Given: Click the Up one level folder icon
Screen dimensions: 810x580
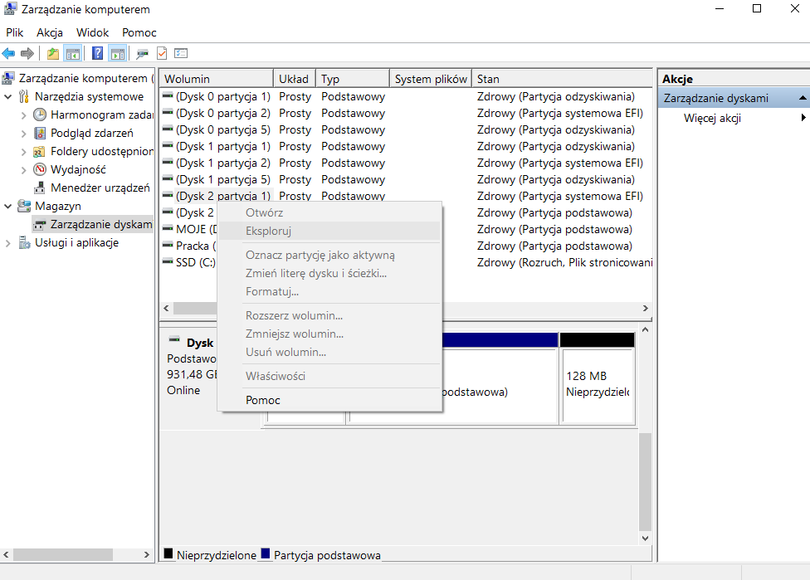Looking at the screenshot, I should click(52, 53).
